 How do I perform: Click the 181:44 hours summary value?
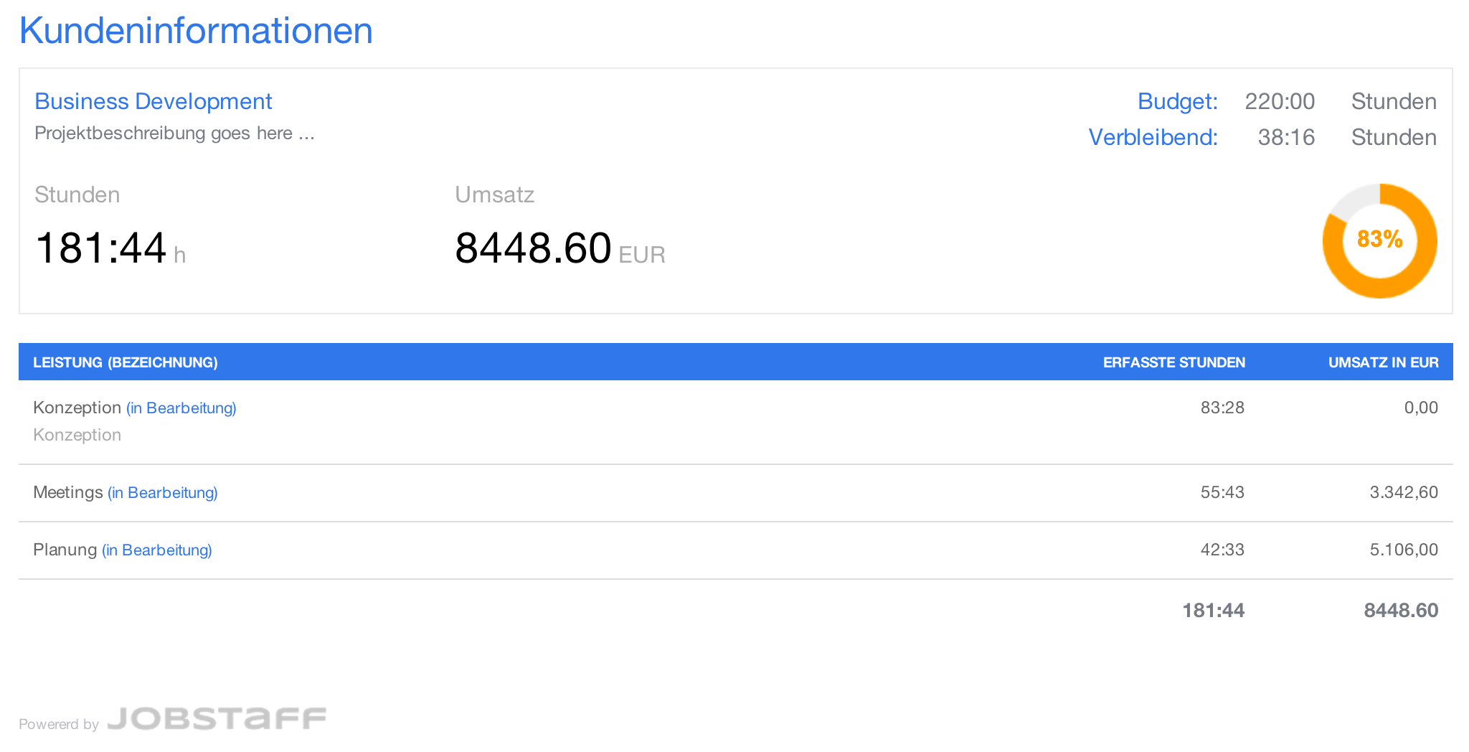(101, 248)
